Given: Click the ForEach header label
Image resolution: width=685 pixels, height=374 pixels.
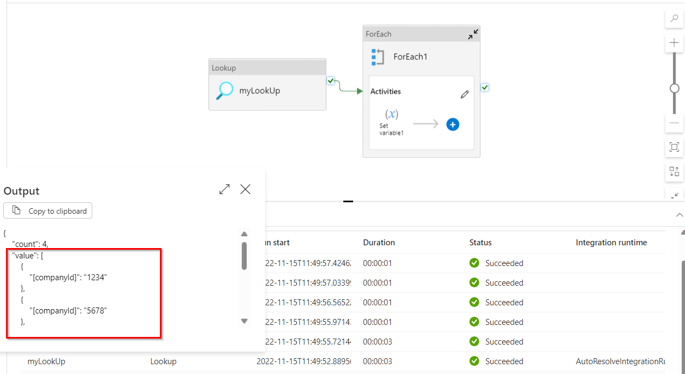Looking at the screenshot, I should click(x=378, y=34).
